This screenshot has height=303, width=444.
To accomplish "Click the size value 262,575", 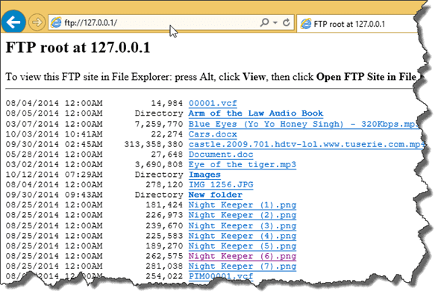I will [x=164, y=256].
